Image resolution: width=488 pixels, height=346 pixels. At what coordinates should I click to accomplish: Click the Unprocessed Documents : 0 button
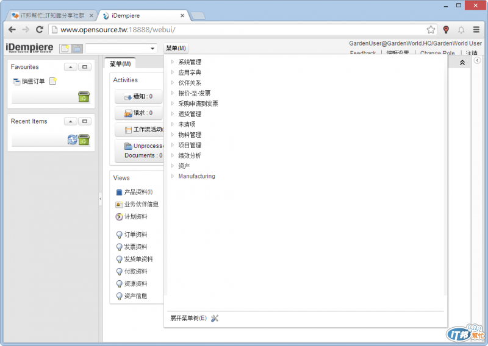click(x=139, y=150)
